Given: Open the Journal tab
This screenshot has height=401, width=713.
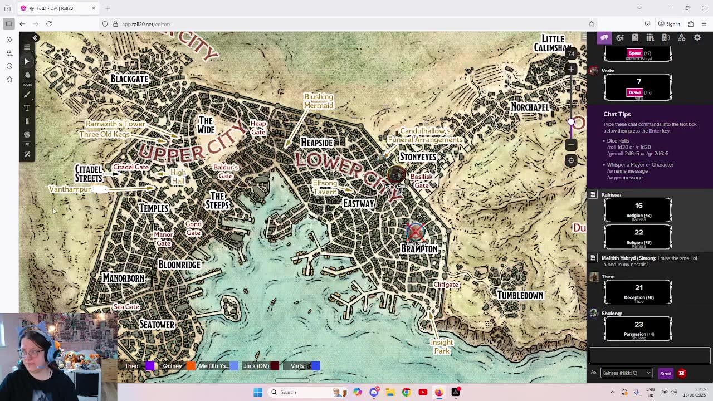Looking at the screenshot, I should pos(635,38).
